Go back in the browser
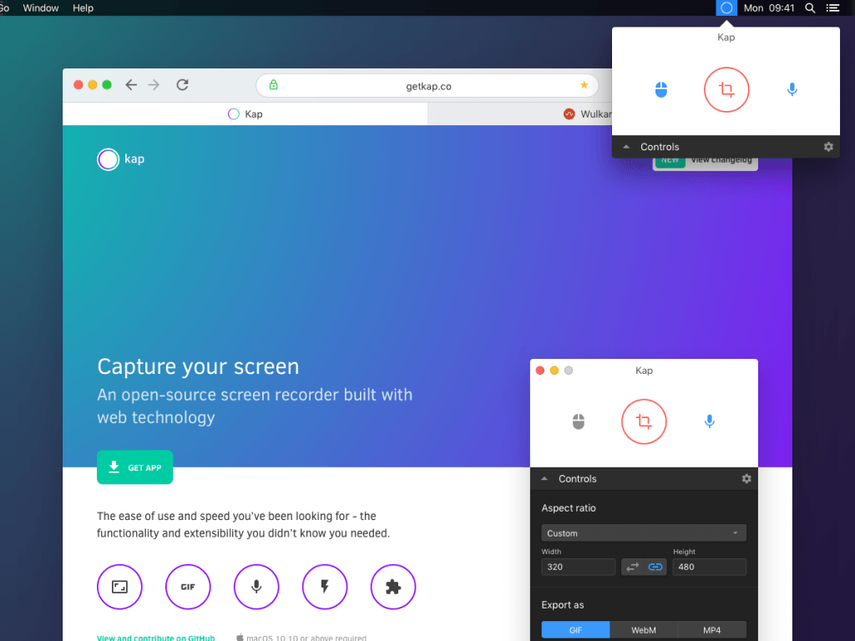Viewport: 855px width, 641px height. (x=131, y=84)
